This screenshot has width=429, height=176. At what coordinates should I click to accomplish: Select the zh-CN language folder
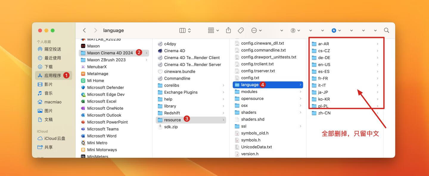(345, 113)
